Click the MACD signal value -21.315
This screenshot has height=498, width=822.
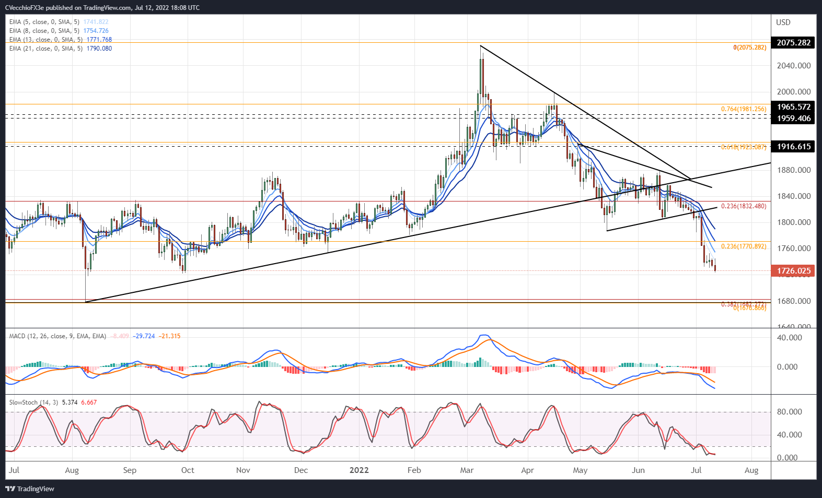click(169, 336)
